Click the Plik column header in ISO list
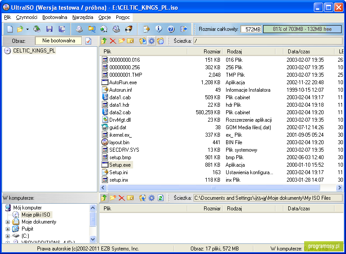 pos(143,52)
